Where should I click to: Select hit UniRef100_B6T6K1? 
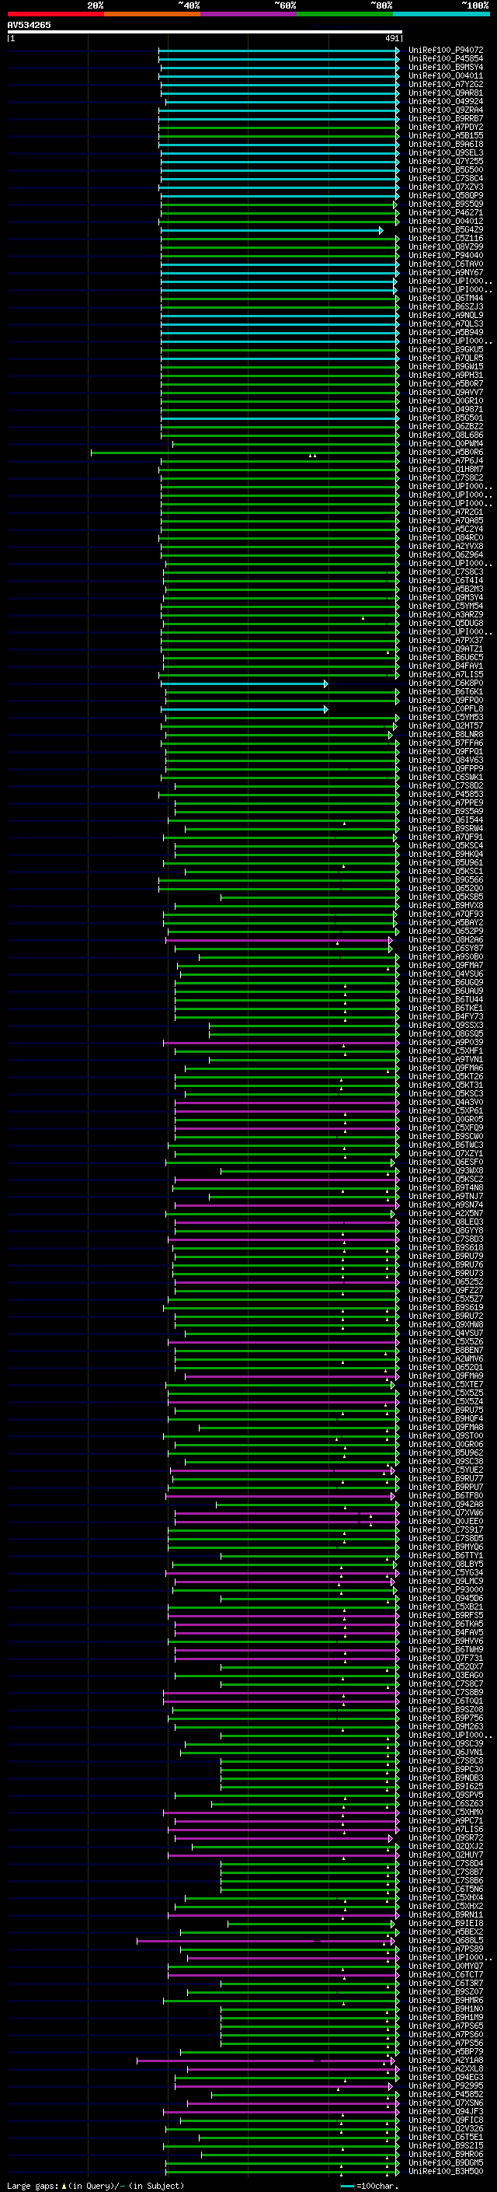tap(445, 692)
